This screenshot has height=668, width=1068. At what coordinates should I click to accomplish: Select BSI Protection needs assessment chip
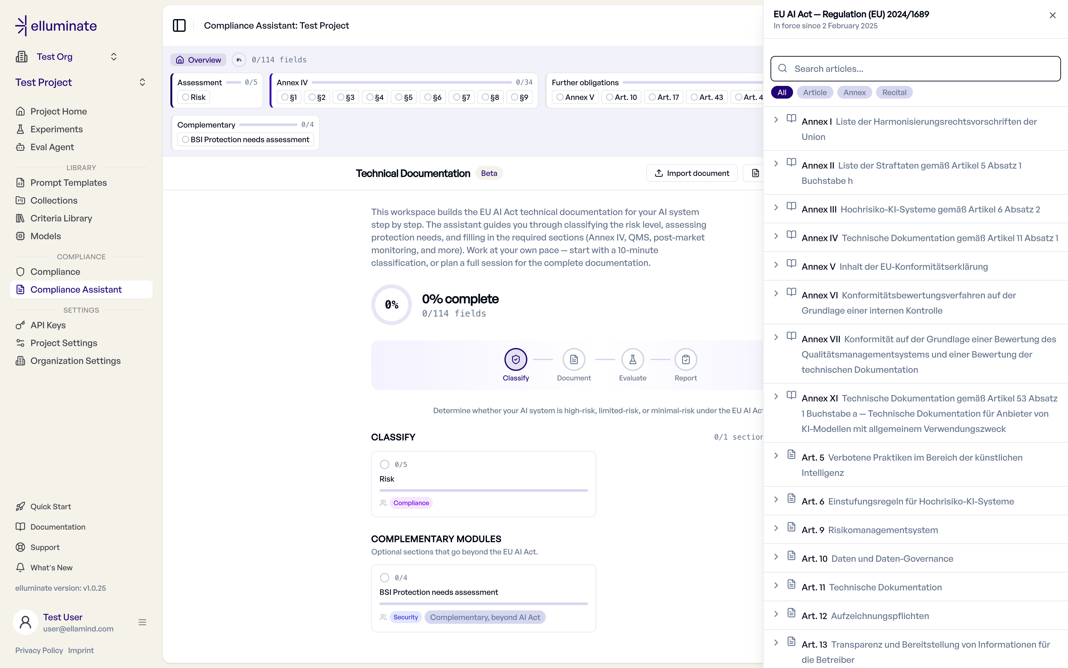click(246, 140)
